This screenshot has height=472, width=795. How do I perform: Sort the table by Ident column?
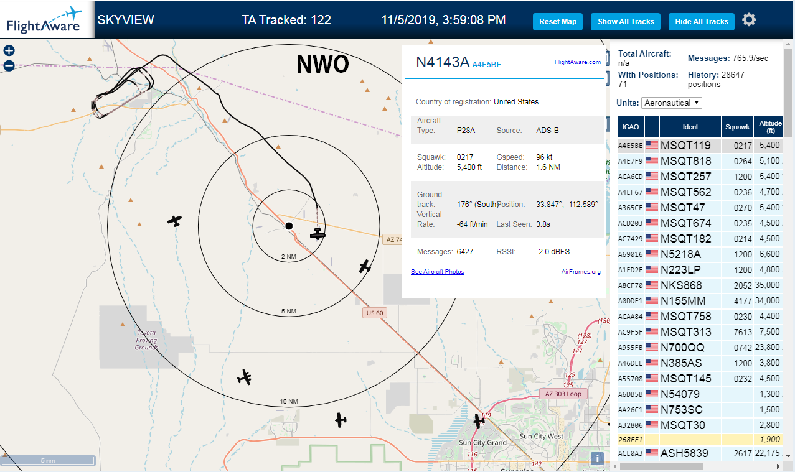click(690, 127)
